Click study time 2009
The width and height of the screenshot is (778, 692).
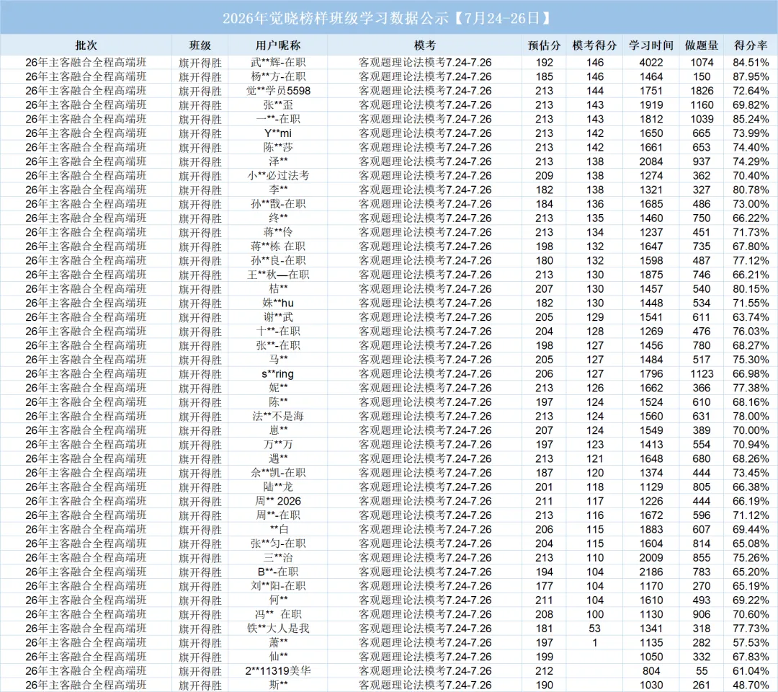(x=651, y=557)
